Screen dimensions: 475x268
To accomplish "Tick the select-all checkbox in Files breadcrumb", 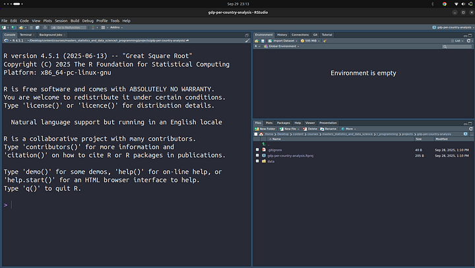I will click(x=256, y=134).
